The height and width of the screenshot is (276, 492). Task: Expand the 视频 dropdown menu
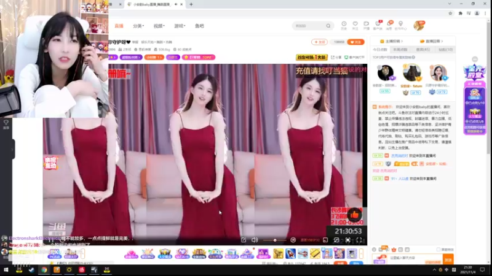point(159,26)
